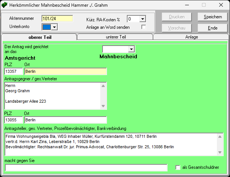Click the Aktennummer input field
Viewport: 230px width, 177px height.
click(57, 18)
